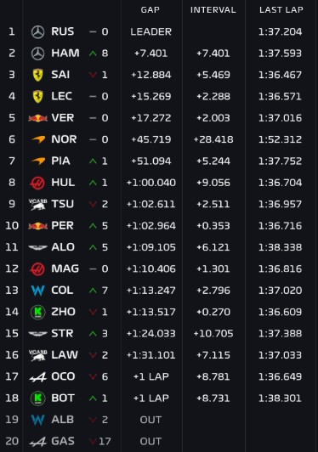Viewport: 318px width, 452px height.
Task: Click the Haas logo beside HUL
Action: (x=37, y=183)
